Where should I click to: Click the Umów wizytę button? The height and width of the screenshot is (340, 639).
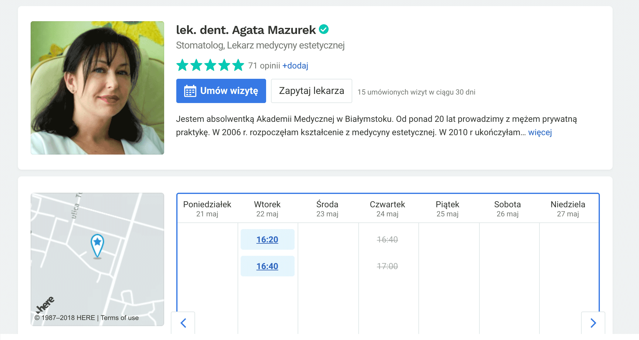pyautogui.click(x=221, y=91)
